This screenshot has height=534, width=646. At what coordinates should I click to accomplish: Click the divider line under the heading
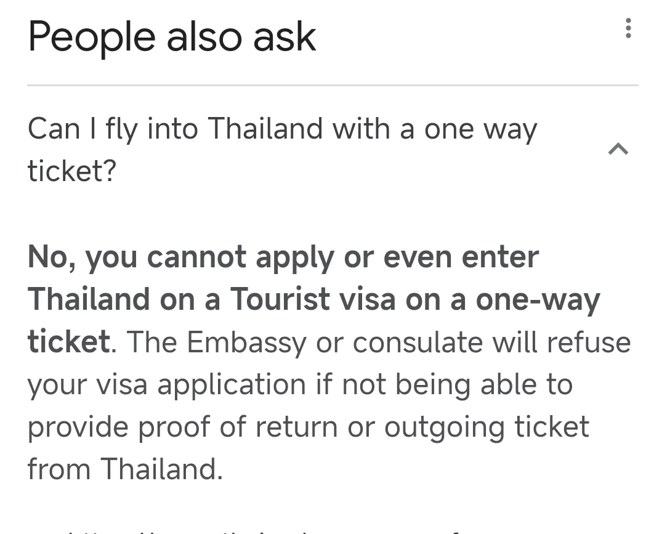click(x=333, y=85)
